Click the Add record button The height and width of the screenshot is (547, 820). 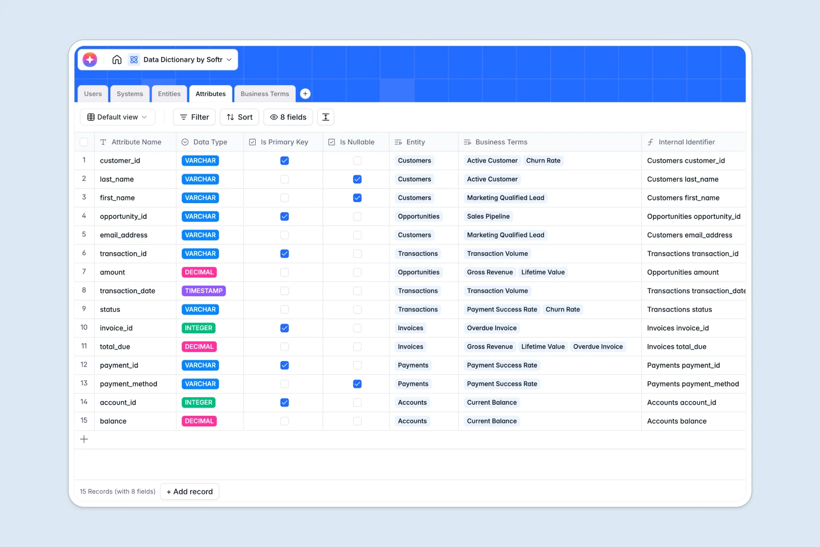point(190,492)
